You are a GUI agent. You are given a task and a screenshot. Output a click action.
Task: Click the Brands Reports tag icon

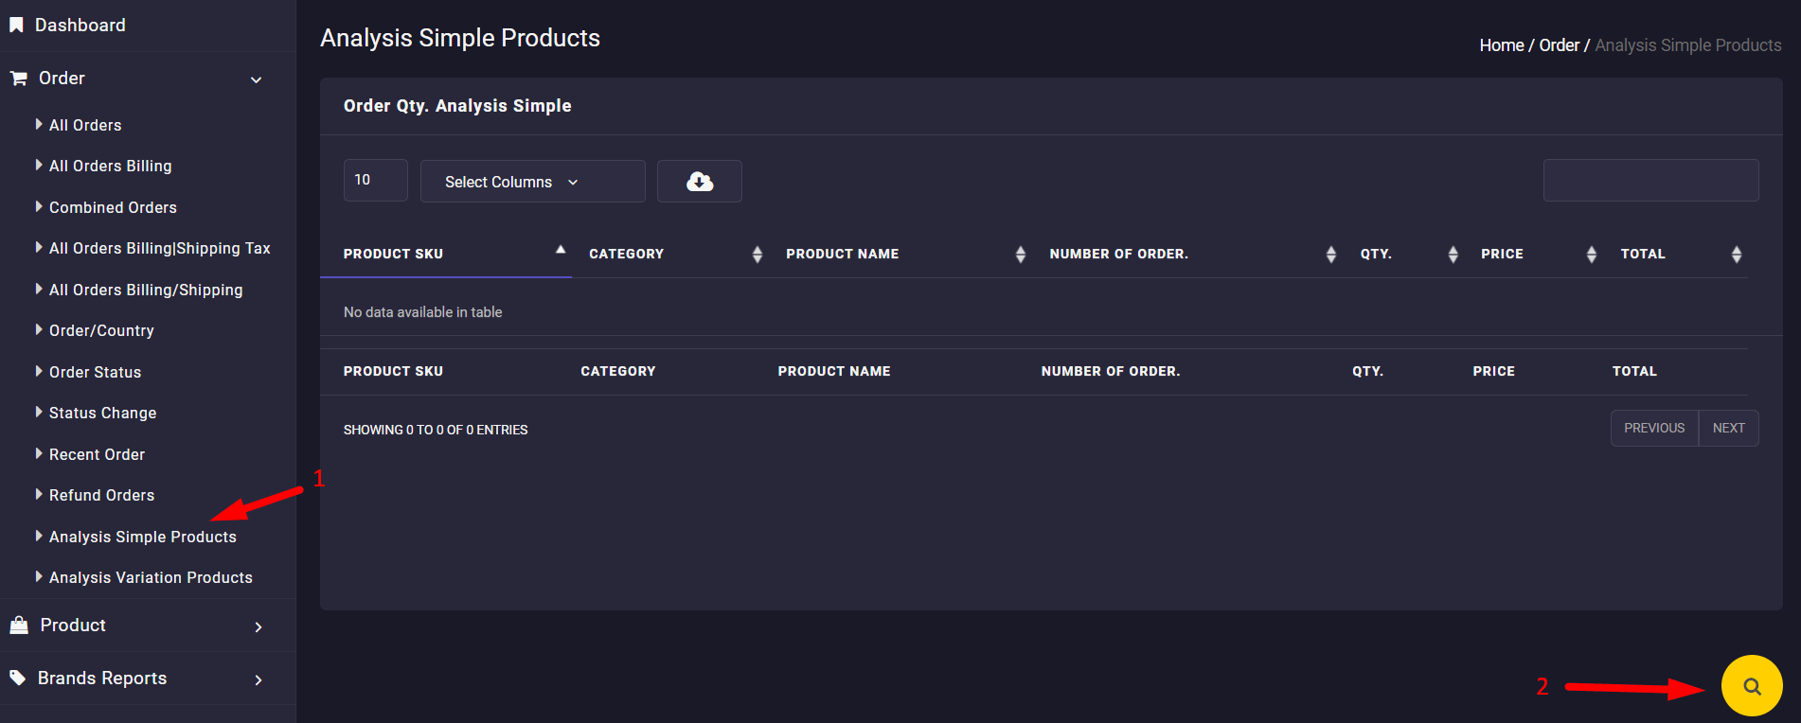(x=18, y=678)
